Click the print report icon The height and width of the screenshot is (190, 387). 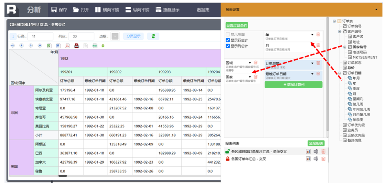click(76, 46)
